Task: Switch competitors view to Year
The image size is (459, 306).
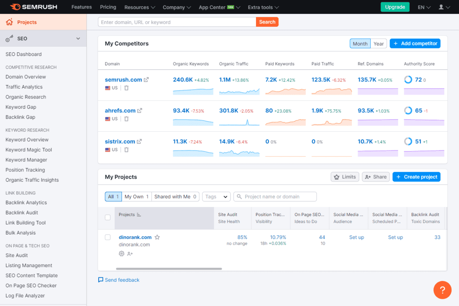Action: tap(378, 43)
